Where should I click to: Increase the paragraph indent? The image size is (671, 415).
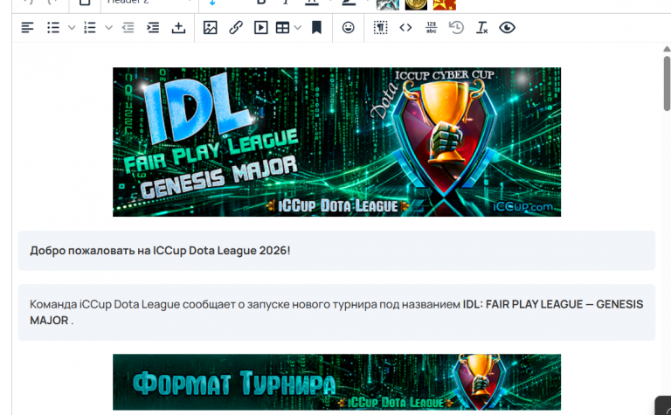[153, 28]
